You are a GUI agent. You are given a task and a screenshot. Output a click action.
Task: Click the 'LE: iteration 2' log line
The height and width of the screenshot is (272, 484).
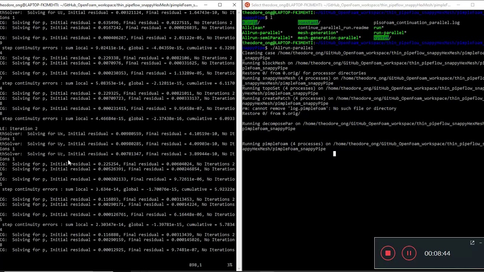(x=19, y=128)
